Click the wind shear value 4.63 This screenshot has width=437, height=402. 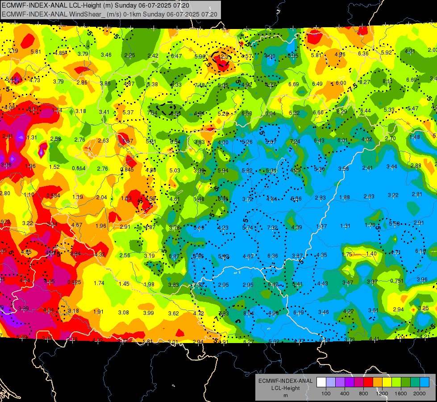point(248,256)
